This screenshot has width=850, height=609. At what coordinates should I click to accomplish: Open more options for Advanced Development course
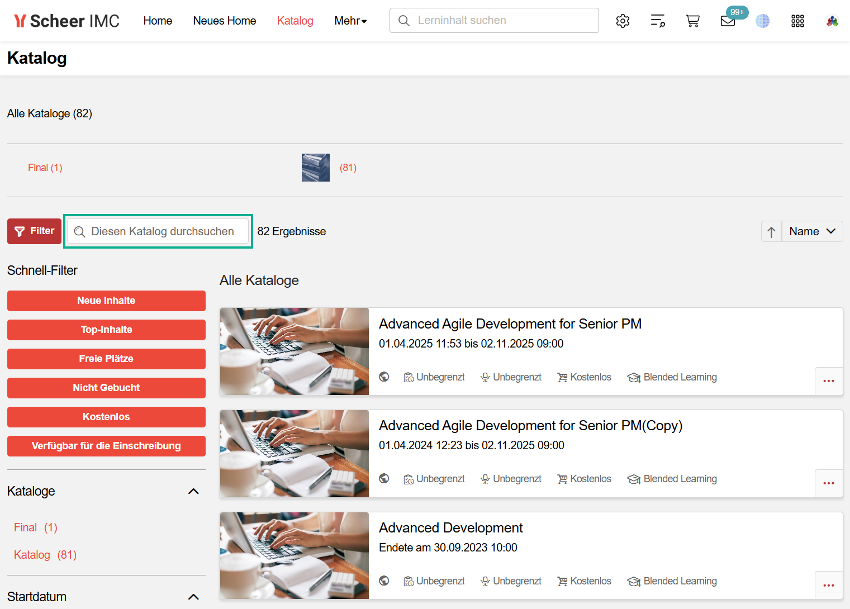click(828, 585)
